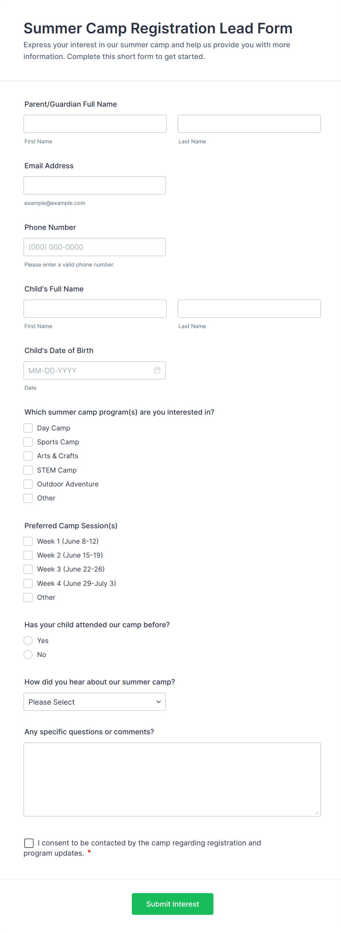
Task: Enable the STEM Camp checkbox
Action: (28, 470)
